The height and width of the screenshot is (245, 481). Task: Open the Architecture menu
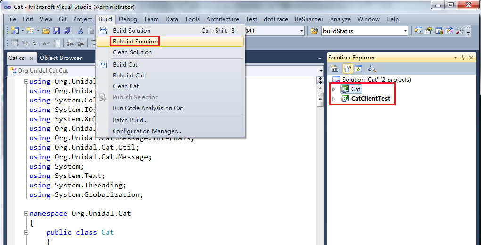pyautogui.click(x=223, y=19)
